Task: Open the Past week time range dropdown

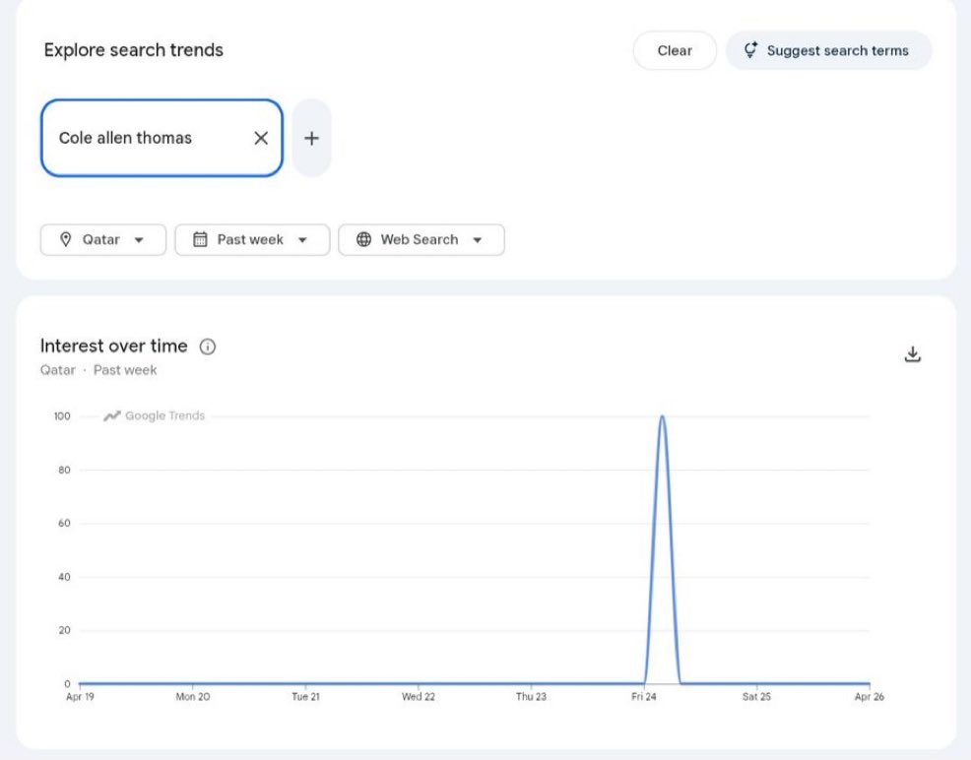Action: click(x=252, y=239)
